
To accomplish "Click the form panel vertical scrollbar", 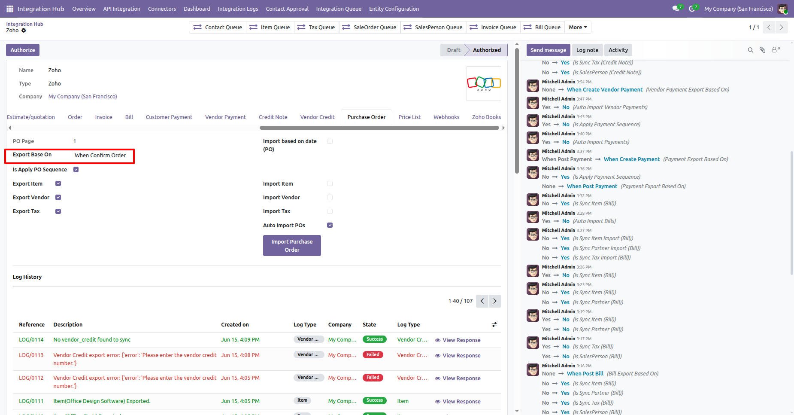I will tap(517, 110).
